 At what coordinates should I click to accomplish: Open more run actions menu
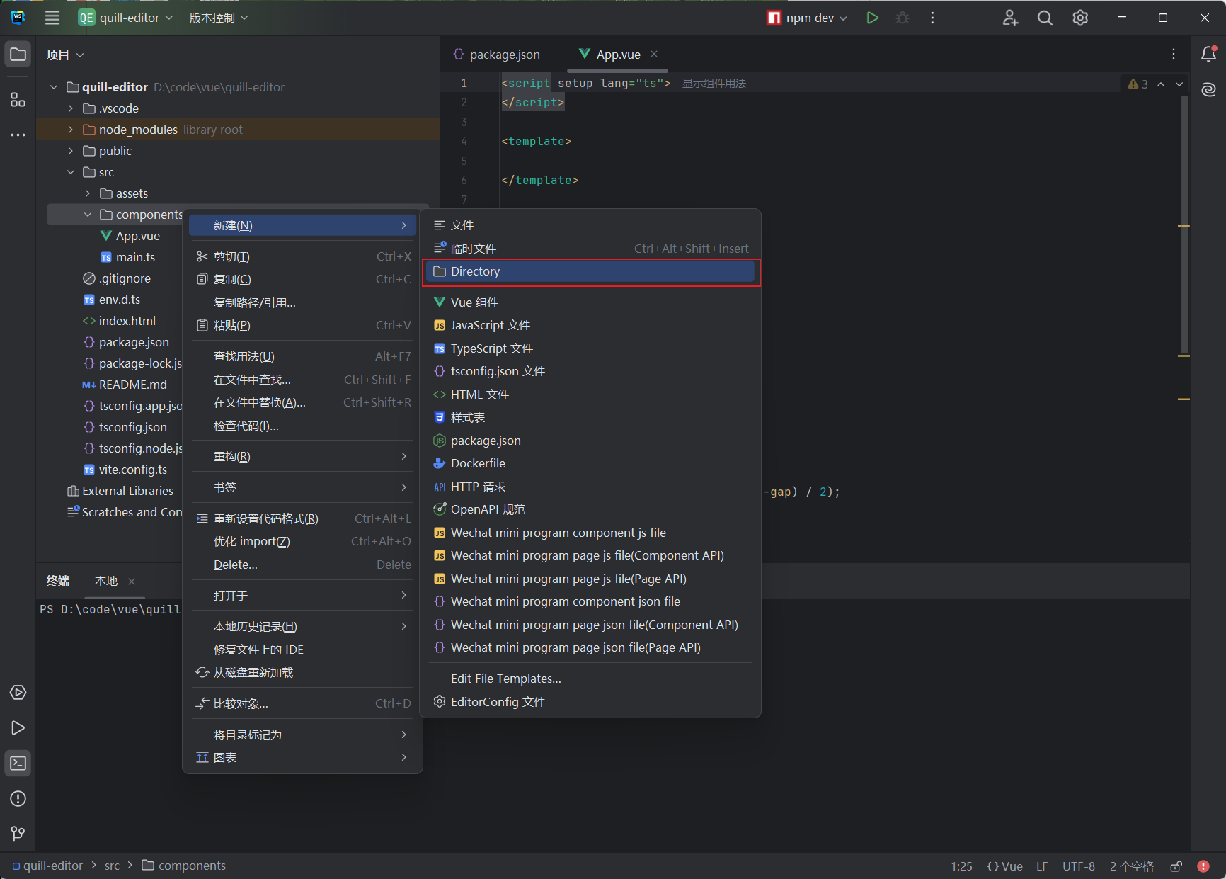932,18
